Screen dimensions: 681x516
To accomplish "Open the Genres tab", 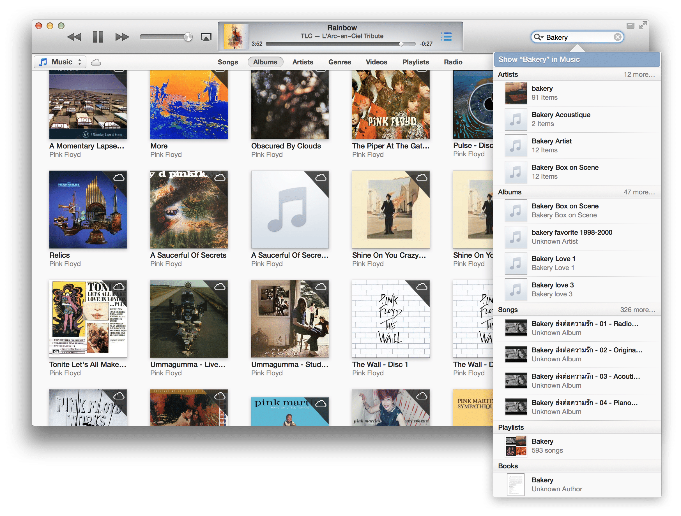I will coord(340,62).
